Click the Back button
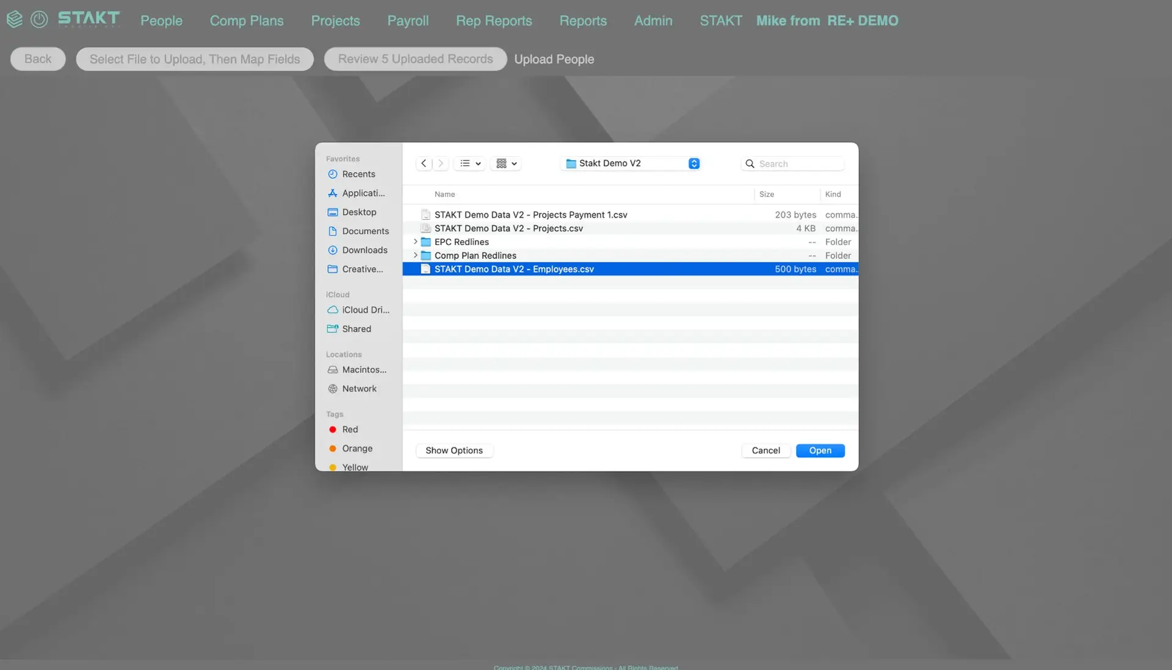This screenshot has width=1172, height=670. tap(38, 59)
